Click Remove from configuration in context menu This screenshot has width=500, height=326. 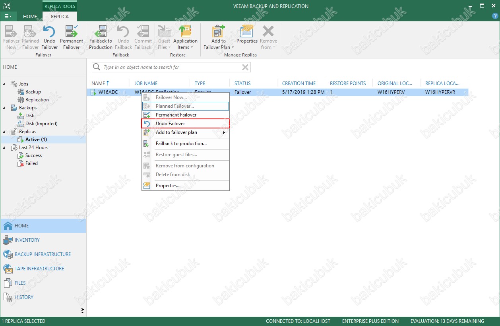186,166
